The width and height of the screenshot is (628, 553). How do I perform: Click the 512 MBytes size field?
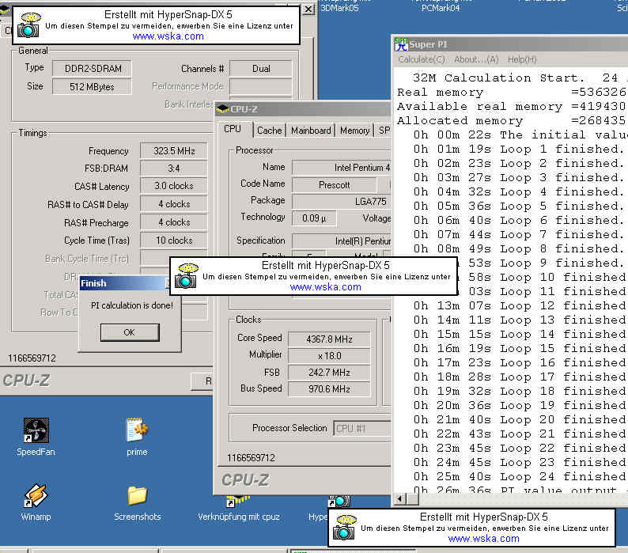[x=92, y=86]
